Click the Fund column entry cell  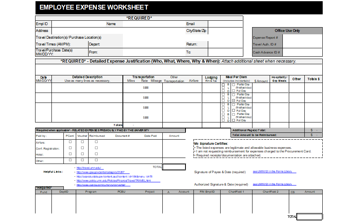point(43,204)
